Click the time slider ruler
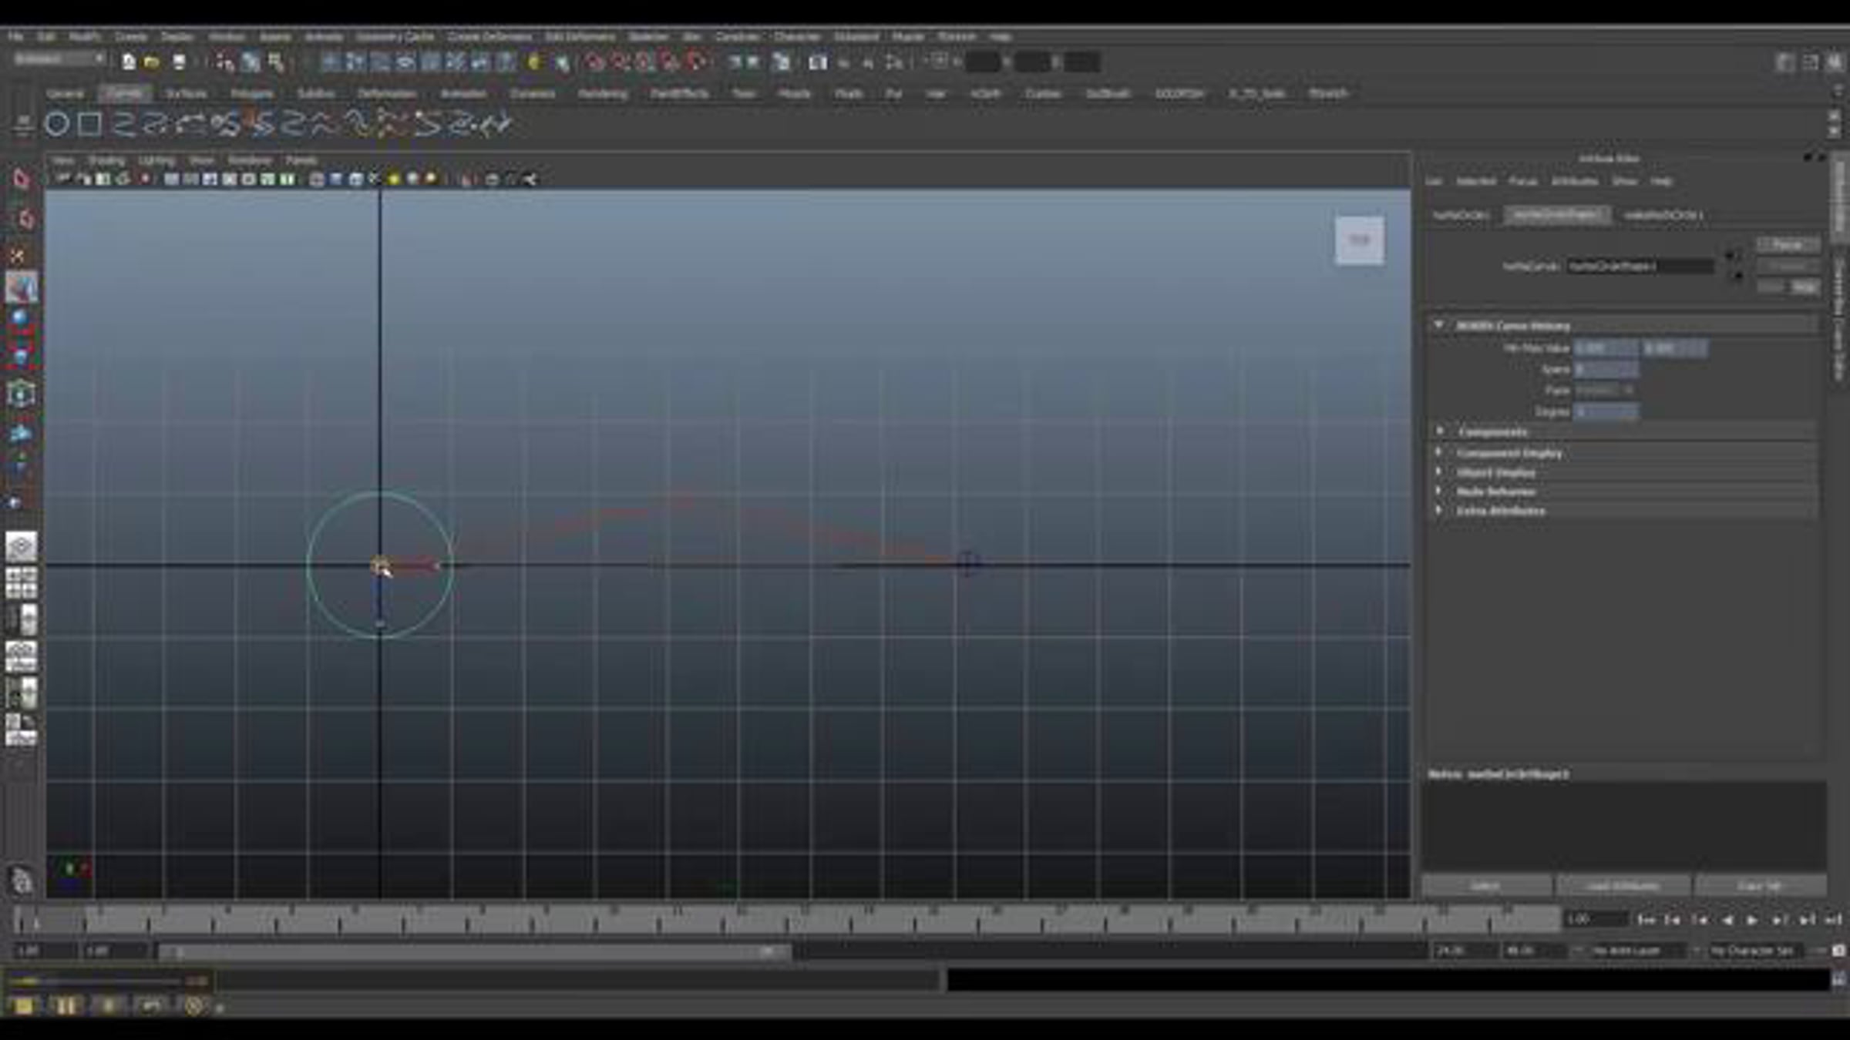The width and height of the screenshot is (1850, 1040). point(788,919)
